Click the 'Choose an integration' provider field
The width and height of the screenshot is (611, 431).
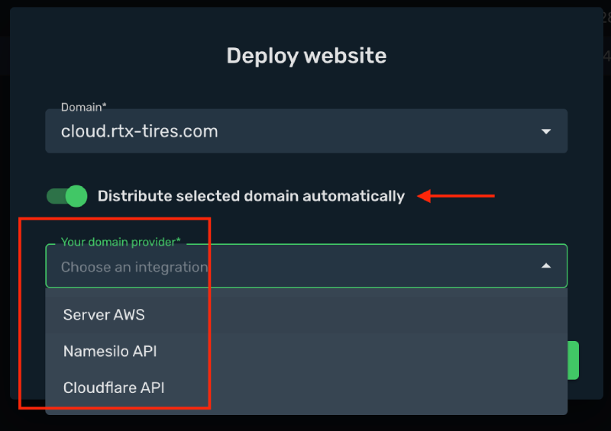[x=306, y=266]
